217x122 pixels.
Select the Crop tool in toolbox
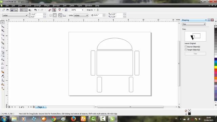pos(2,30)
